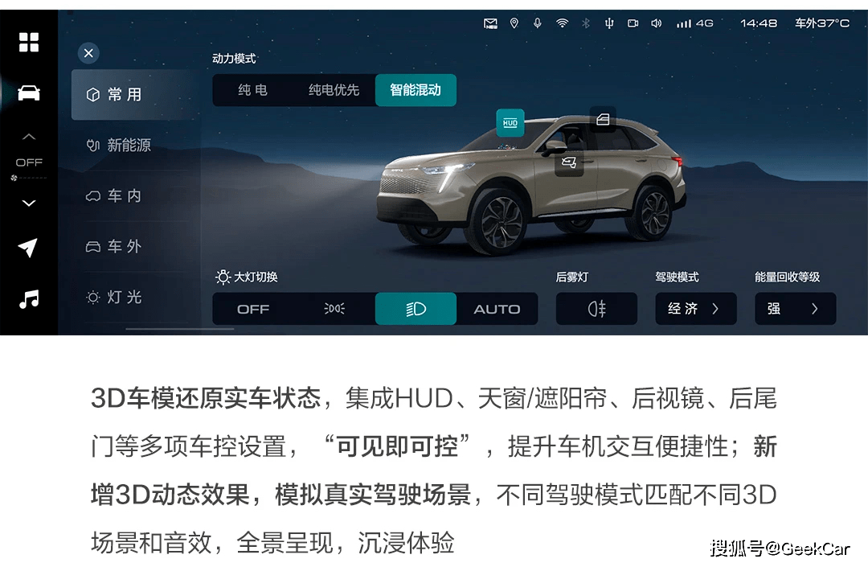Expand the 能量回收等级 强 selector

pos(795,308)
